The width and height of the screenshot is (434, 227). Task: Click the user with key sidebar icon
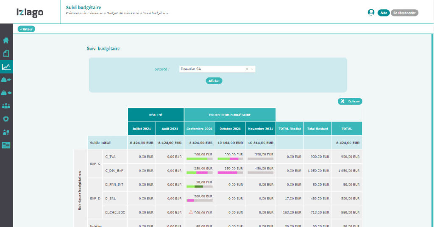(x=6, y=132)
